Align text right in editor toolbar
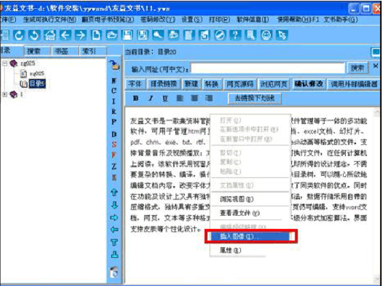Viewport: 382px width, 286px height. [209, 98]
